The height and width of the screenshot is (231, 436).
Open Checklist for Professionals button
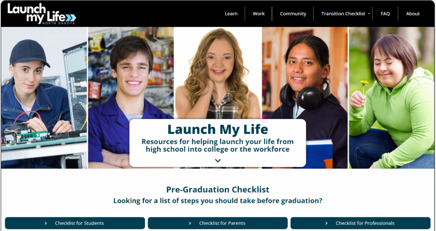pos(360,223)
